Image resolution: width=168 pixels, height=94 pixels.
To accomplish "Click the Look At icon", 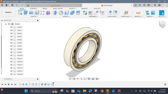I will click(x=74, y=79).
